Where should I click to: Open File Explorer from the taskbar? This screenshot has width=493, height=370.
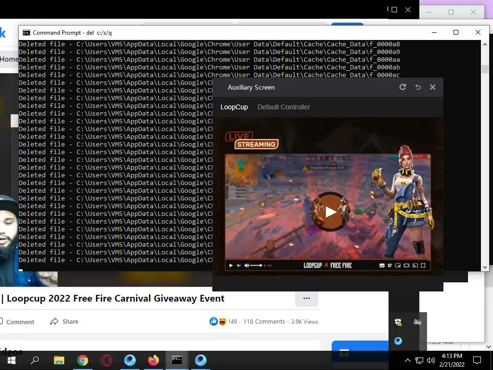[59, 360]
